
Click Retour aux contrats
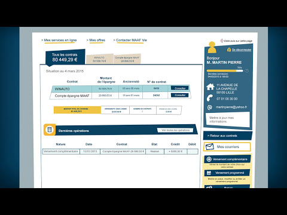(228, 136)
